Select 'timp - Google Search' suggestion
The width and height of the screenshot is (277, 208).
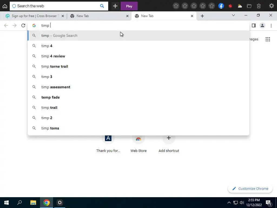click(x=138, y=35)
